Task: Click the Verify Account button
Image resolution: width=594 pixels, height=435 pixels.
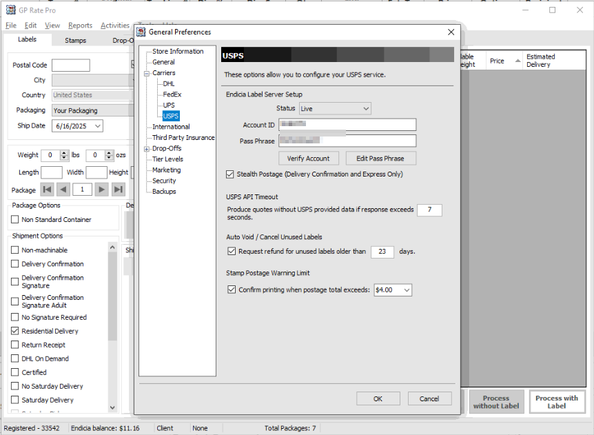Action: 308,159
